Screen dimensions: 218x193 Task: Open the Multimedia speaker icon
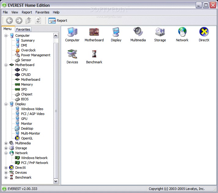(x=138, y=32)
